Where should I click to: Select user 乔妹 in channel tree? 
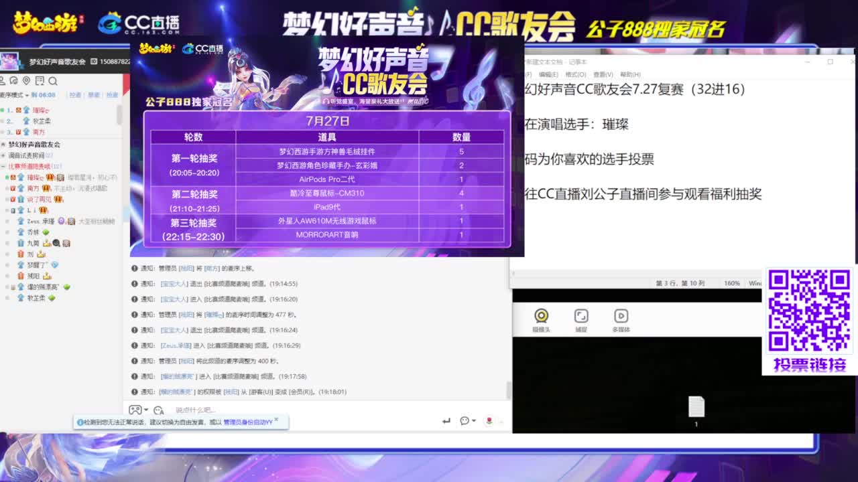(x=33, y=232)
